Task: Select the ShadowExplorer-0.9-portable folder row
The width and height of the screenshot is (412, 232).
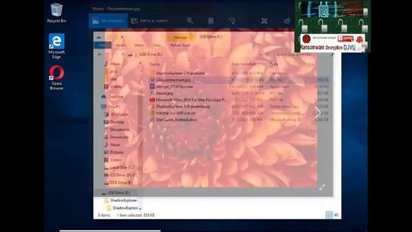Action: 239,73
